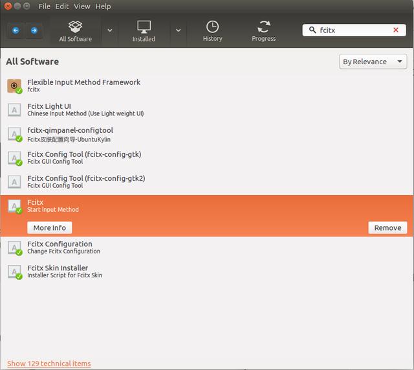Viewport: 414px width, 370px height.
Task: Click the search field containing fcitx
Action: pos(354,30)
